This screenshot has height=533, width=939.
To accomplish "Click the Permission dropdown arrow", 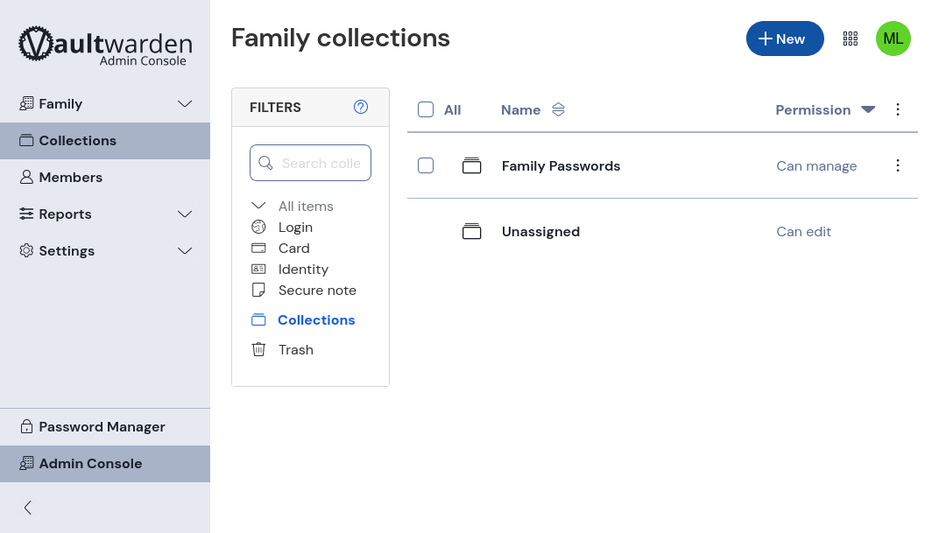I will [x=868, y=109].
